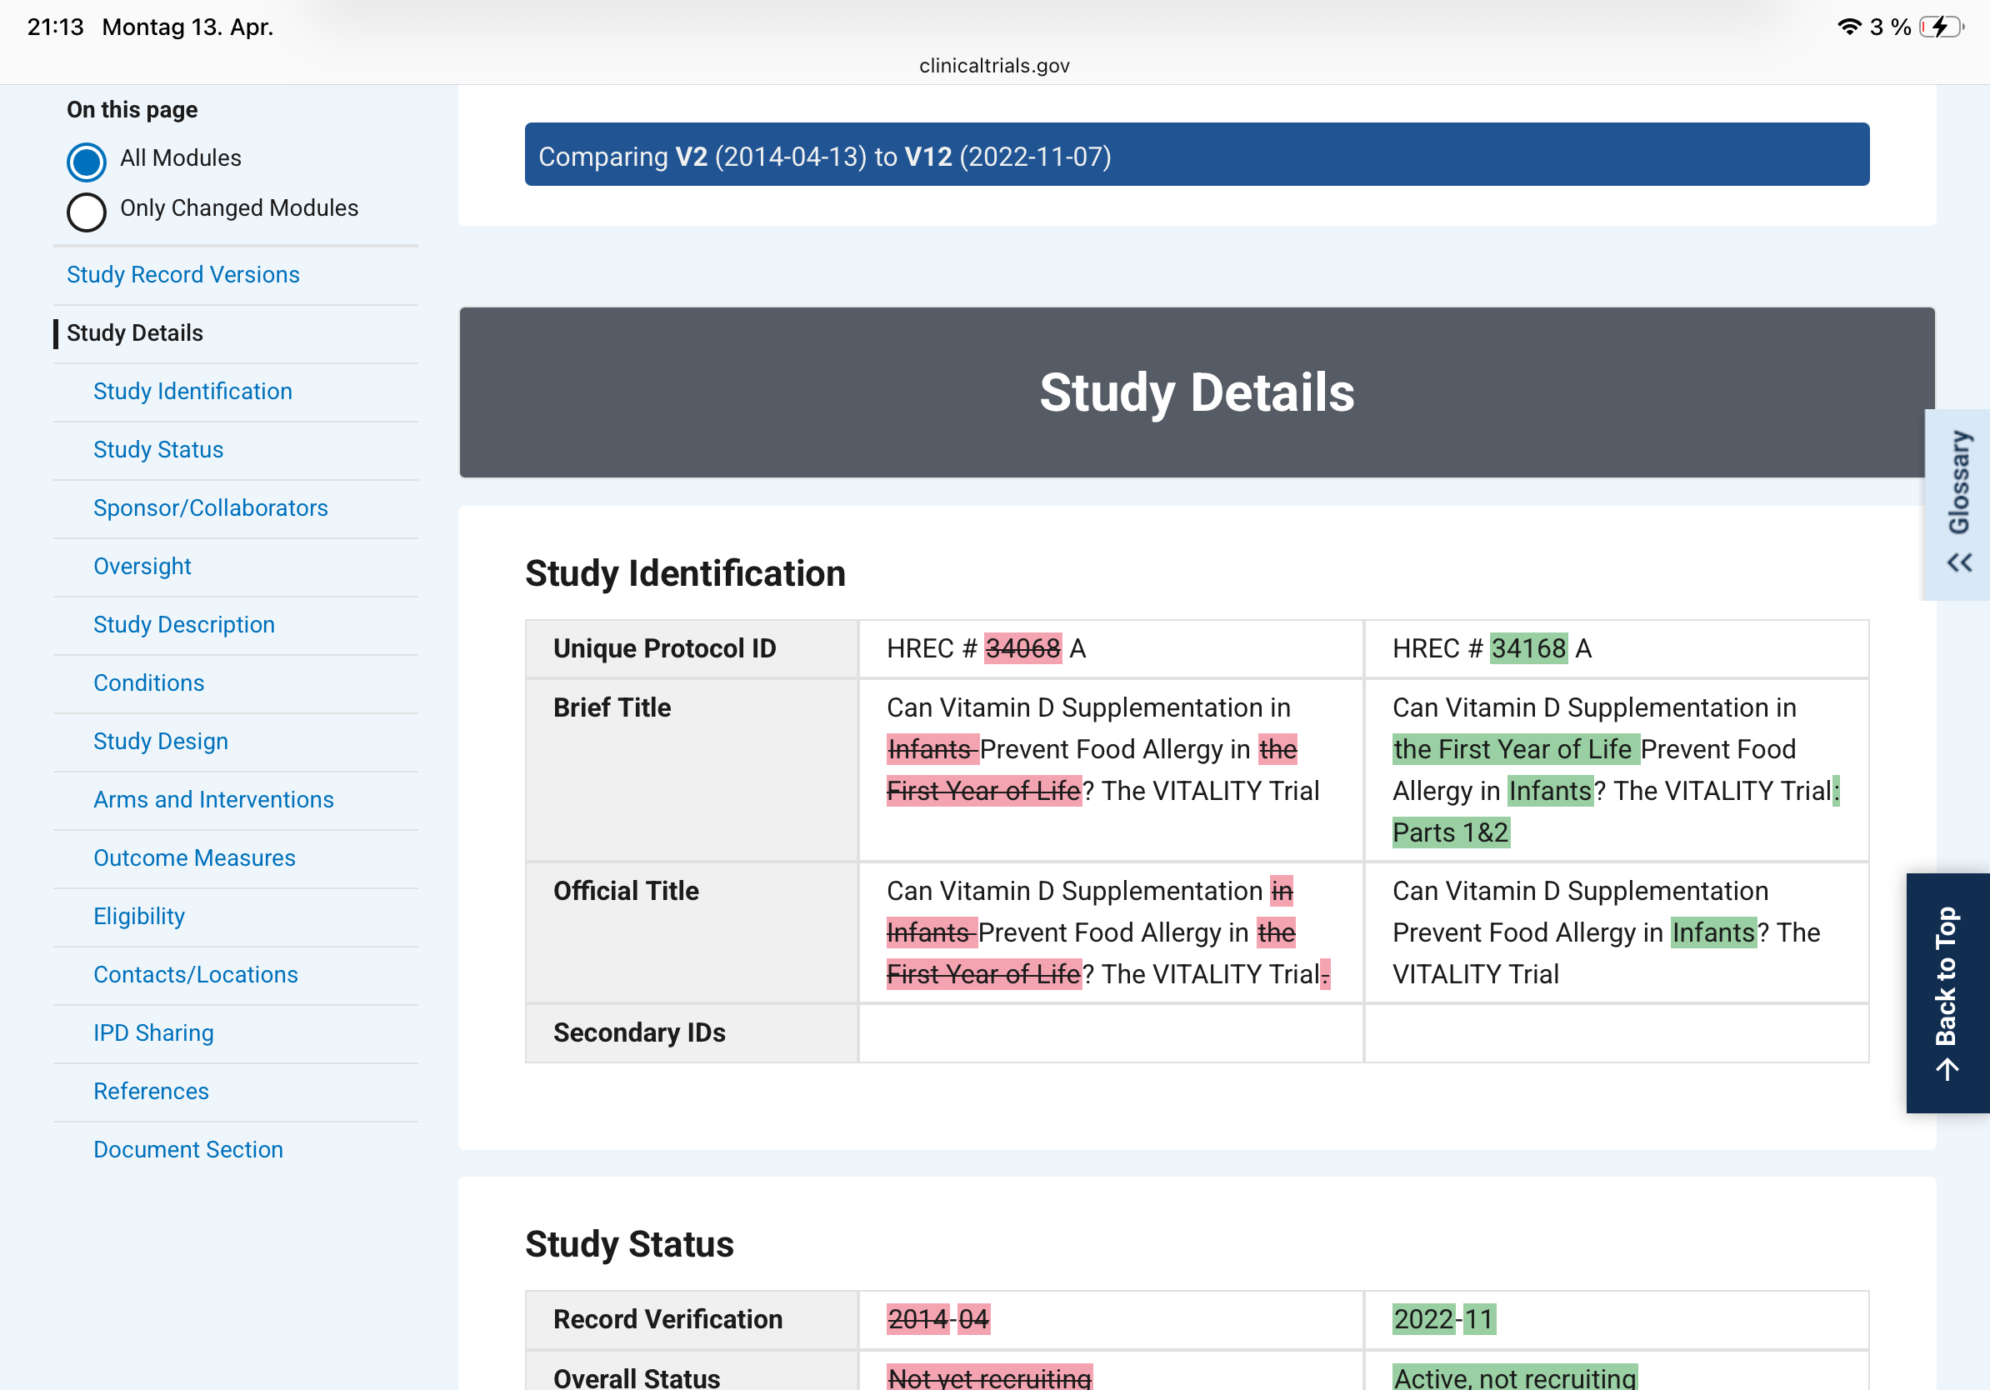Viewport: 1990px width, 1390px height.
Task: Open the Conditions sidebar link
Action: 148,682
